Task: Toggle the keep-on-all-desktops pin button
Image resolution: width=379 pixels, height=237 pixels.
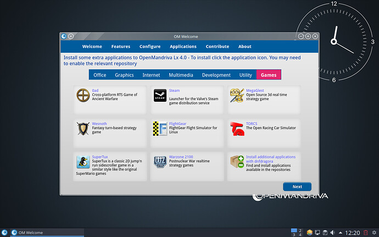Action: point(71,36)
